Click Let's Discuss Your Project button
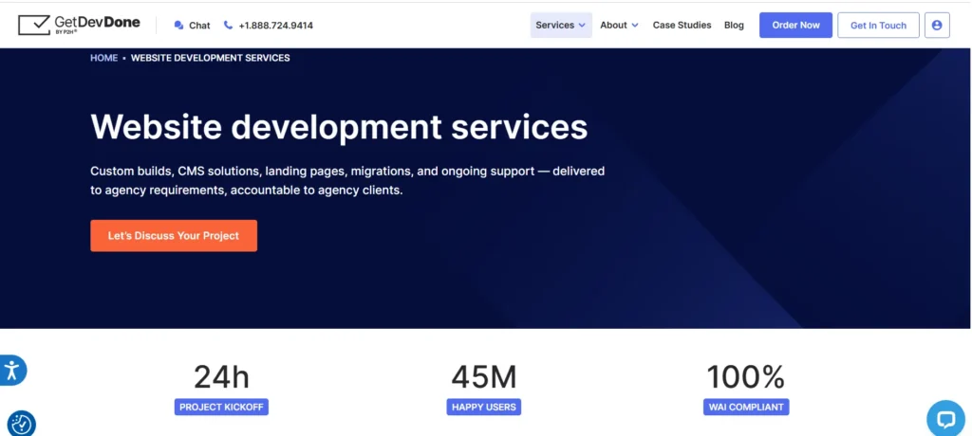 tap(174, 235)
